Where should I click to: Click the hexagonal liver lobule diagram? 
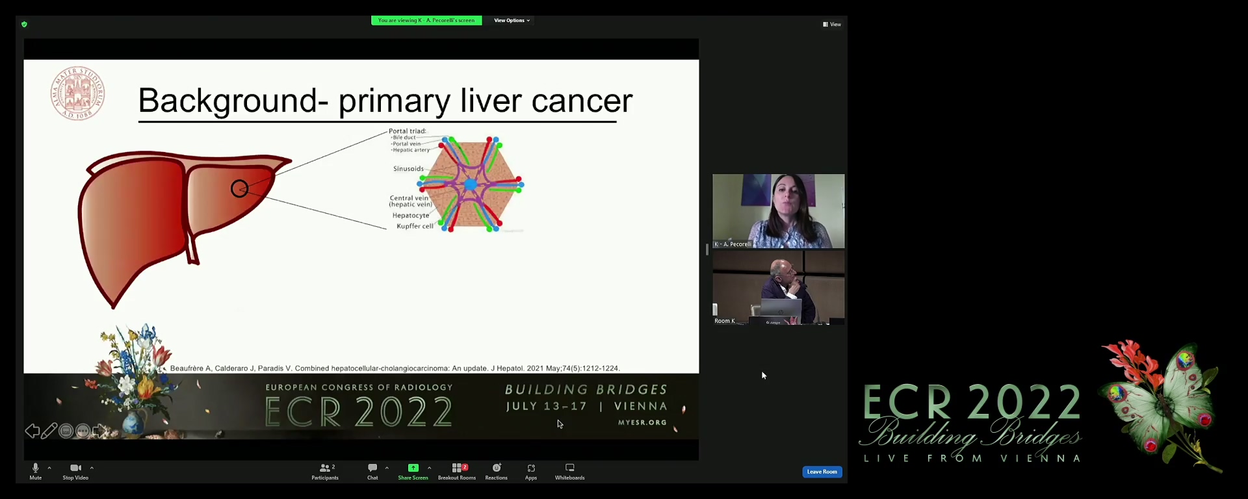coord(471,185)
